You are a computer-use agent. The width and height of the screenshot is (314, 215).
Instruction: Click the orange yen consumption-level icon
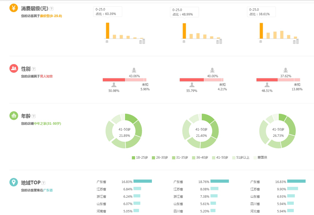pos(14,8)
